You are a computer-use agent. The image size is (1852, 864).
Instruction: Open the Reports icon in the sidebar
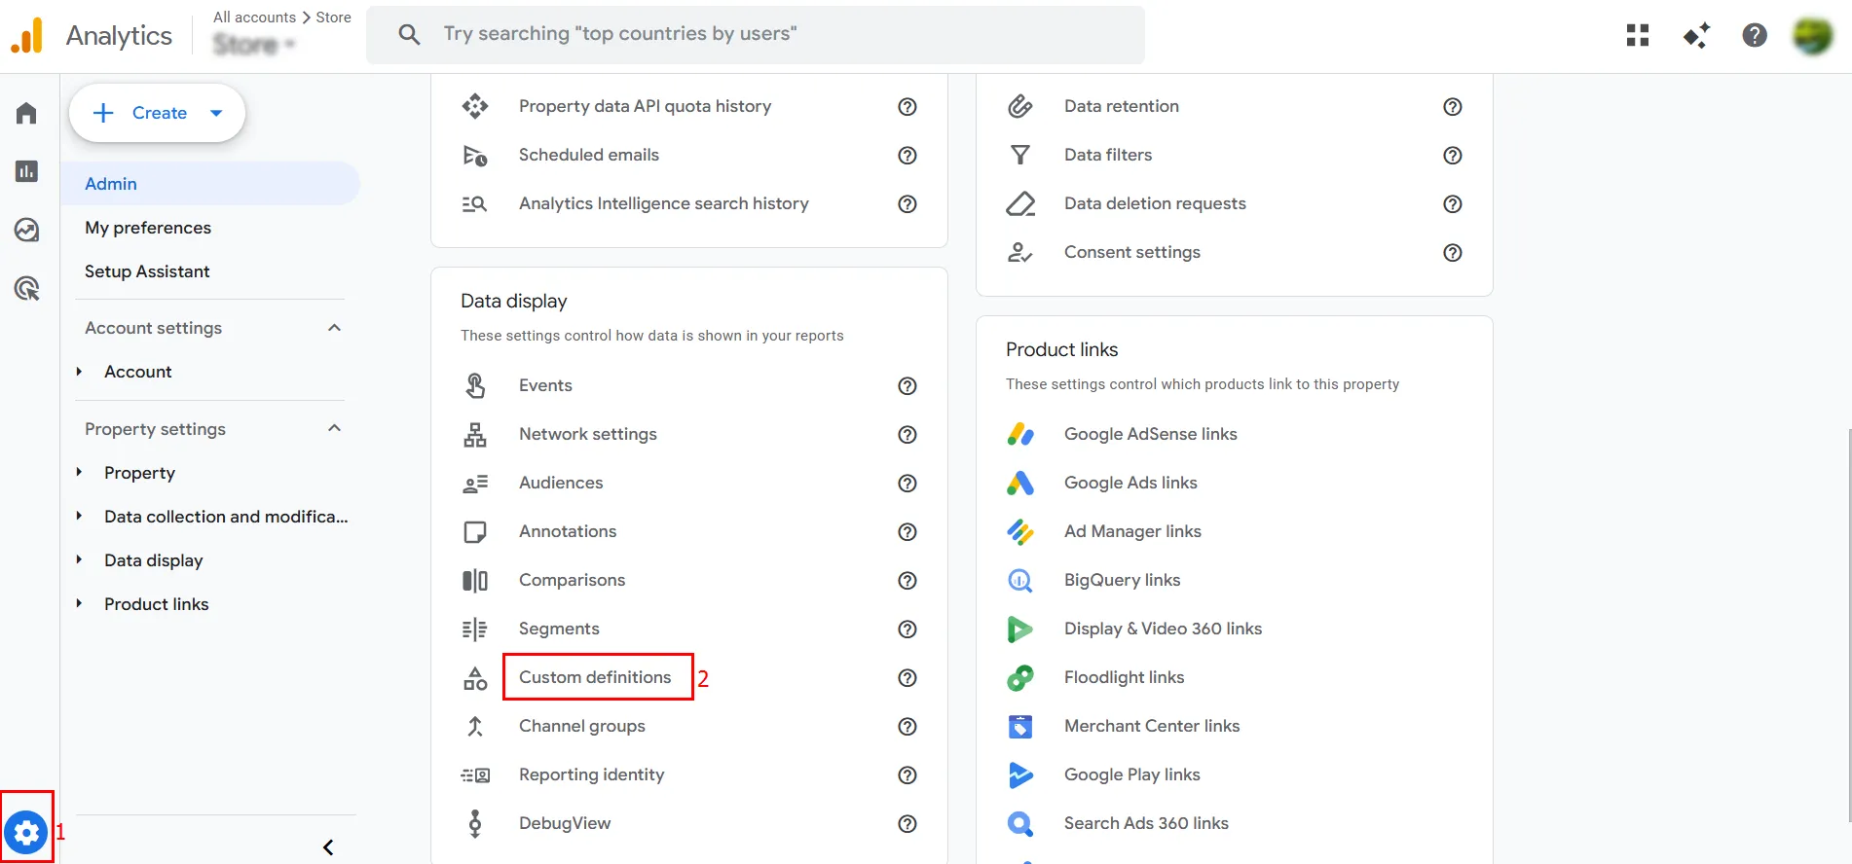[26, 172]
